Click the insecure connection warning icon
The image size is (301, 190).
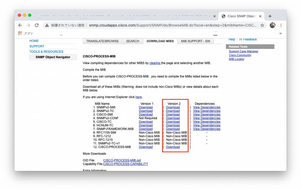(x=47, y=25)
